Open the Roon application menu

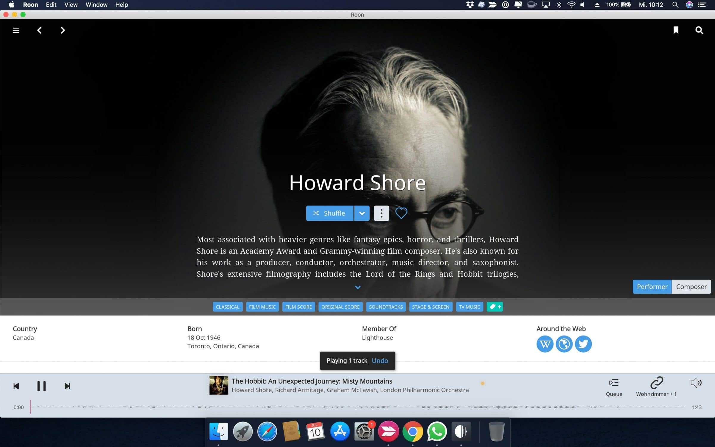(30, 5)
